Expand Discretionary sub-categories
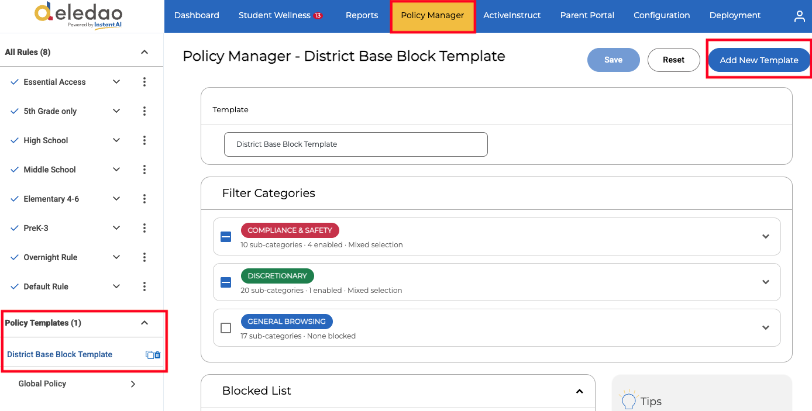 coord(766,282)
